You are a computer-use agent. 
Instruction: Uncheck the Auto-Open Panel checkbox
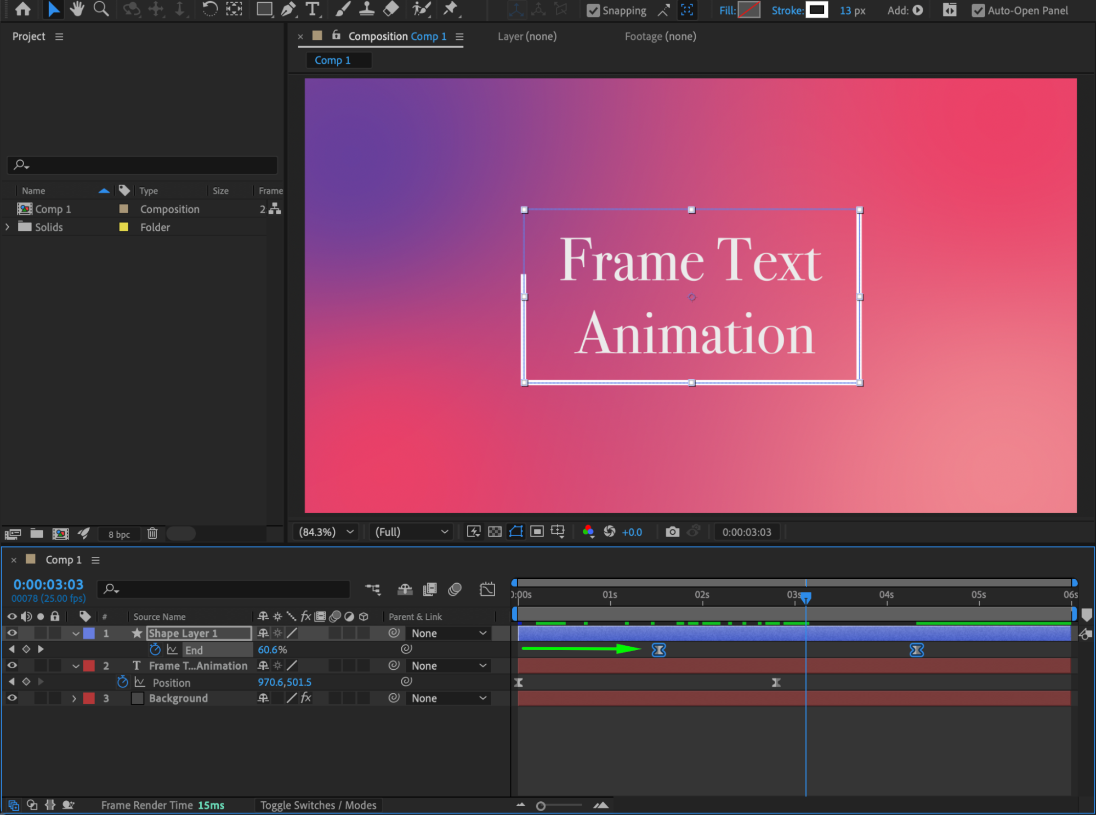(x=978, y=10)
